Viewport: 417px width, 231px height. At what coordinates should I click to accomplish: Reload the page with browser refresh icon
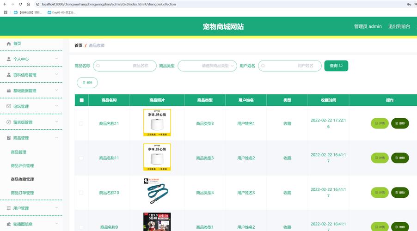click(20, 4)
